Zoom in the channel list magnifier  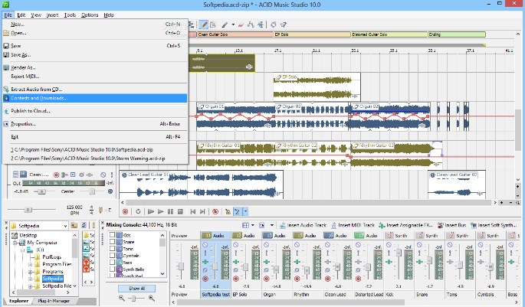click(151, 298)
